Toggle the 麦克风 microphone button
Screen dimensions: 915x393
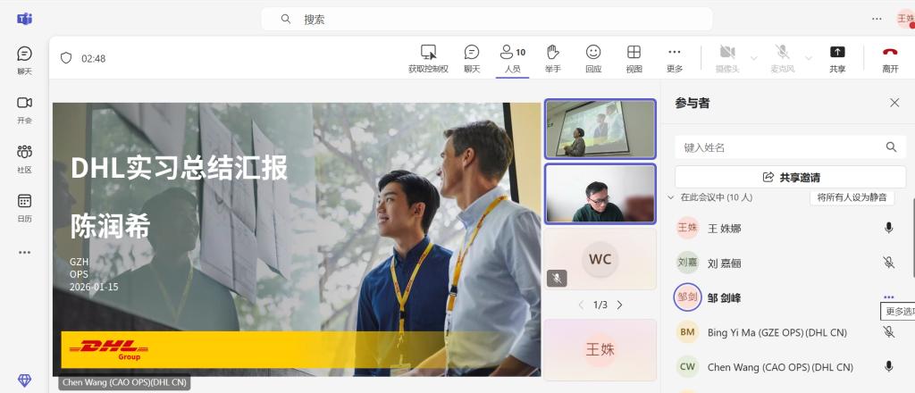coord(782,53)
